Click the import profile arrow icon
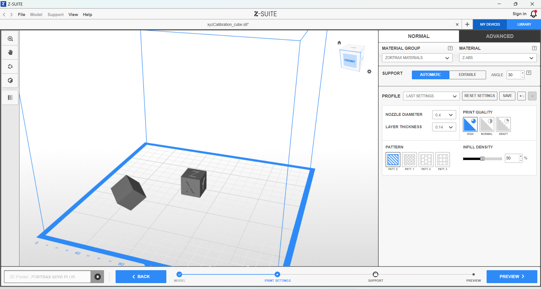The height and width of the screenshot is (289, 541). point(522,96)
